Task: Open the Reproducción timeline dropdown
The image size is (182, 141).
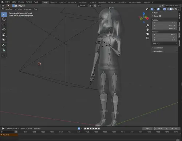Action: (13, 129)
